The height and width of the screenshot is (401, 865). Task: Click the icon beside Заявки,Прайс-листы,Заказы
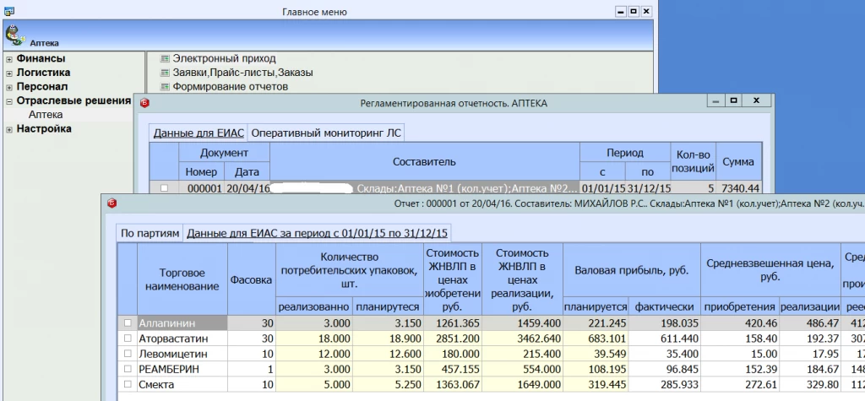point(164,73)
